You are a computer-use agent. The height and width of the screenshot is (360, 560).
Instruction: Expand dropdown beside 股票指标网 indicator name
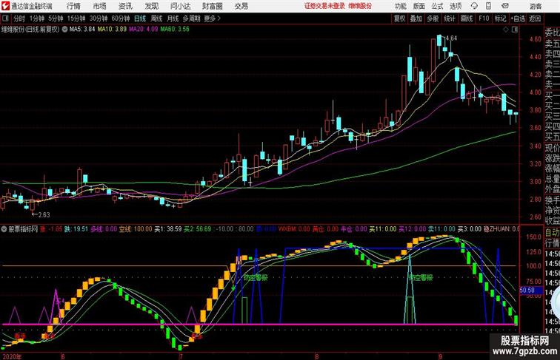point(4,229)
